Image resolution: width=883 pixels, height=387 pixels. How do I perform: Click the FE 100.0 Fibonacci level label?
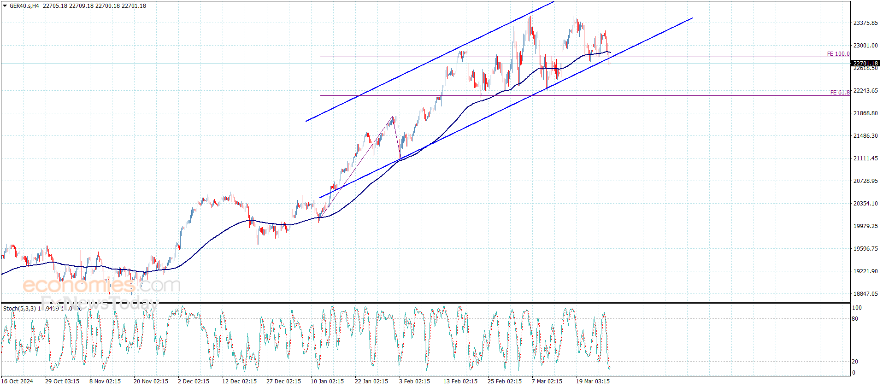(838, 54)
